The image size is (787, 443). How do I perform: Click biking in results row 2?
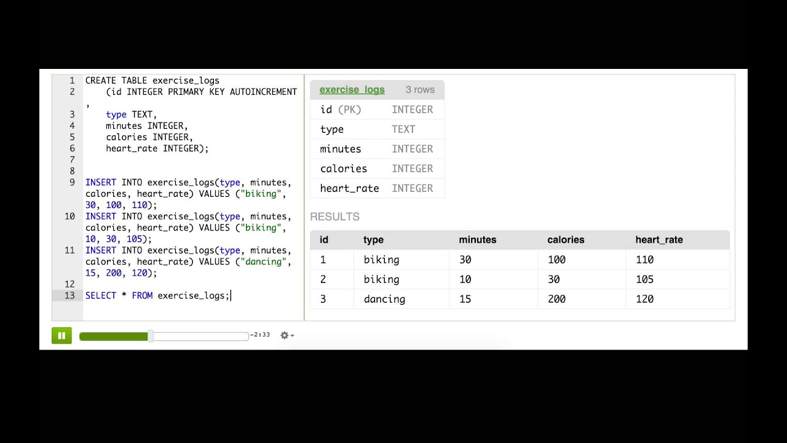pyautogui.click(x=381, y=279)
